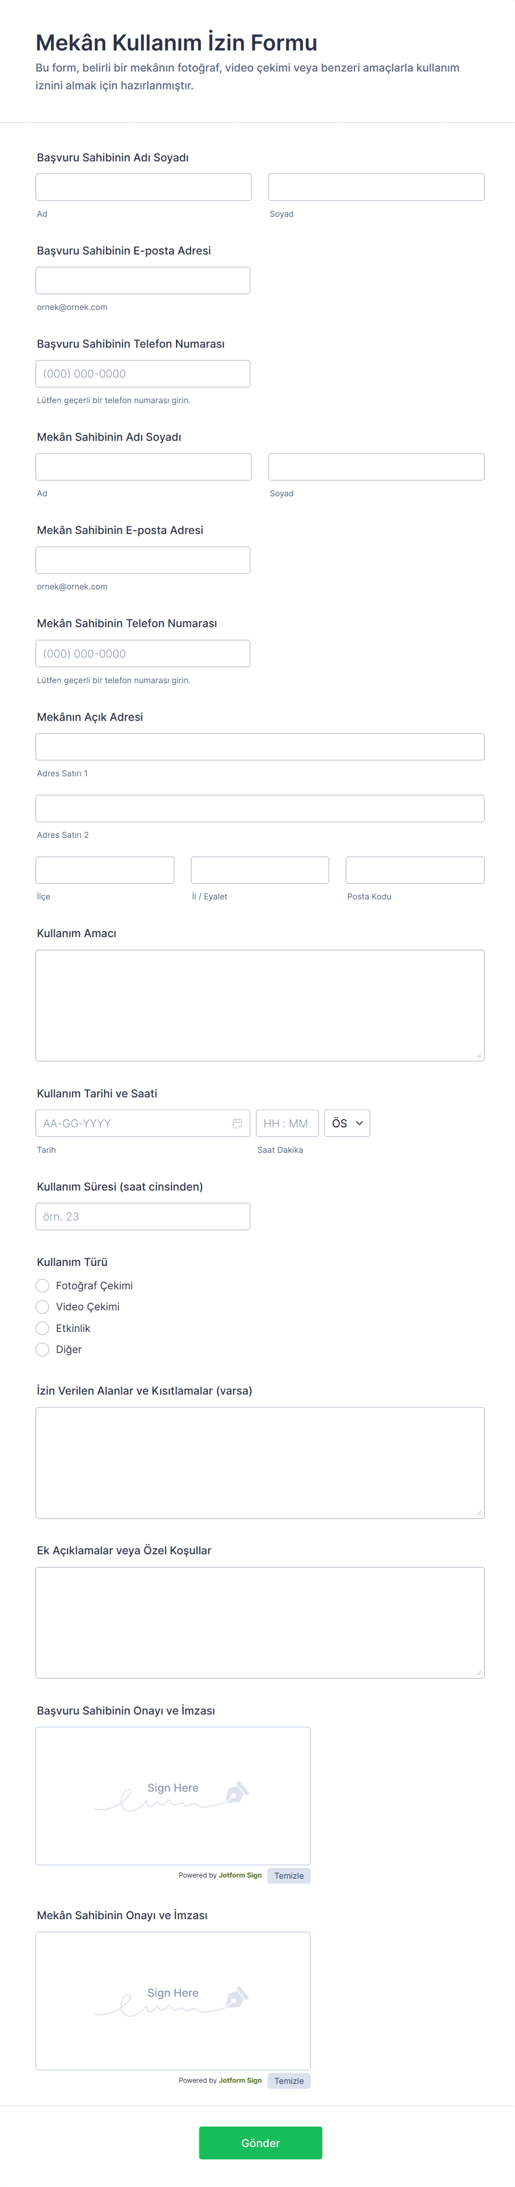Select the Video Çekimi radio option
515x2187 pixels.
click(x=43, y=1306)
